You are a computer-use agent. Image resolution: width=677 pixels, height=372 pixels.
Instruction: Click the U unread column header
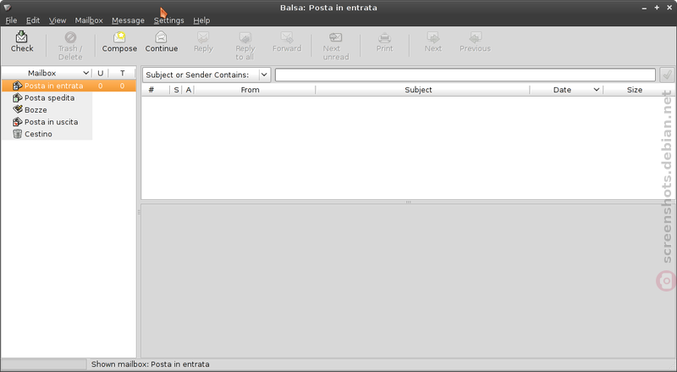100,73
